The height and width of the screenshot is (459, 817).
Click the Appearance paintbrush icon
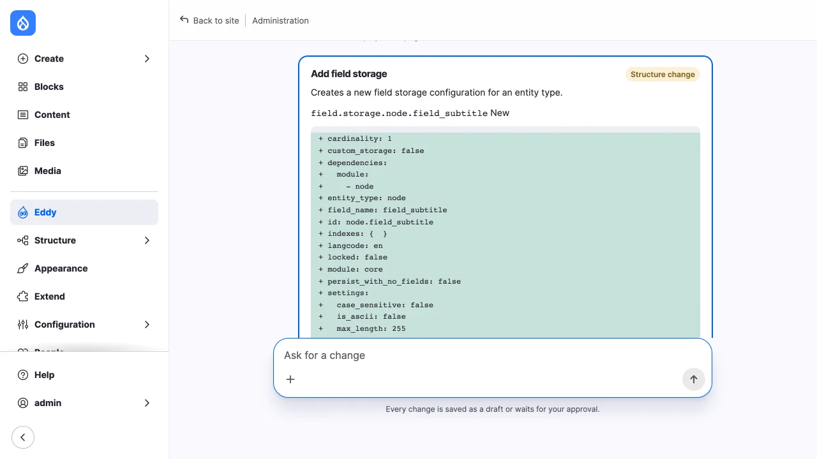click(23, 268)
